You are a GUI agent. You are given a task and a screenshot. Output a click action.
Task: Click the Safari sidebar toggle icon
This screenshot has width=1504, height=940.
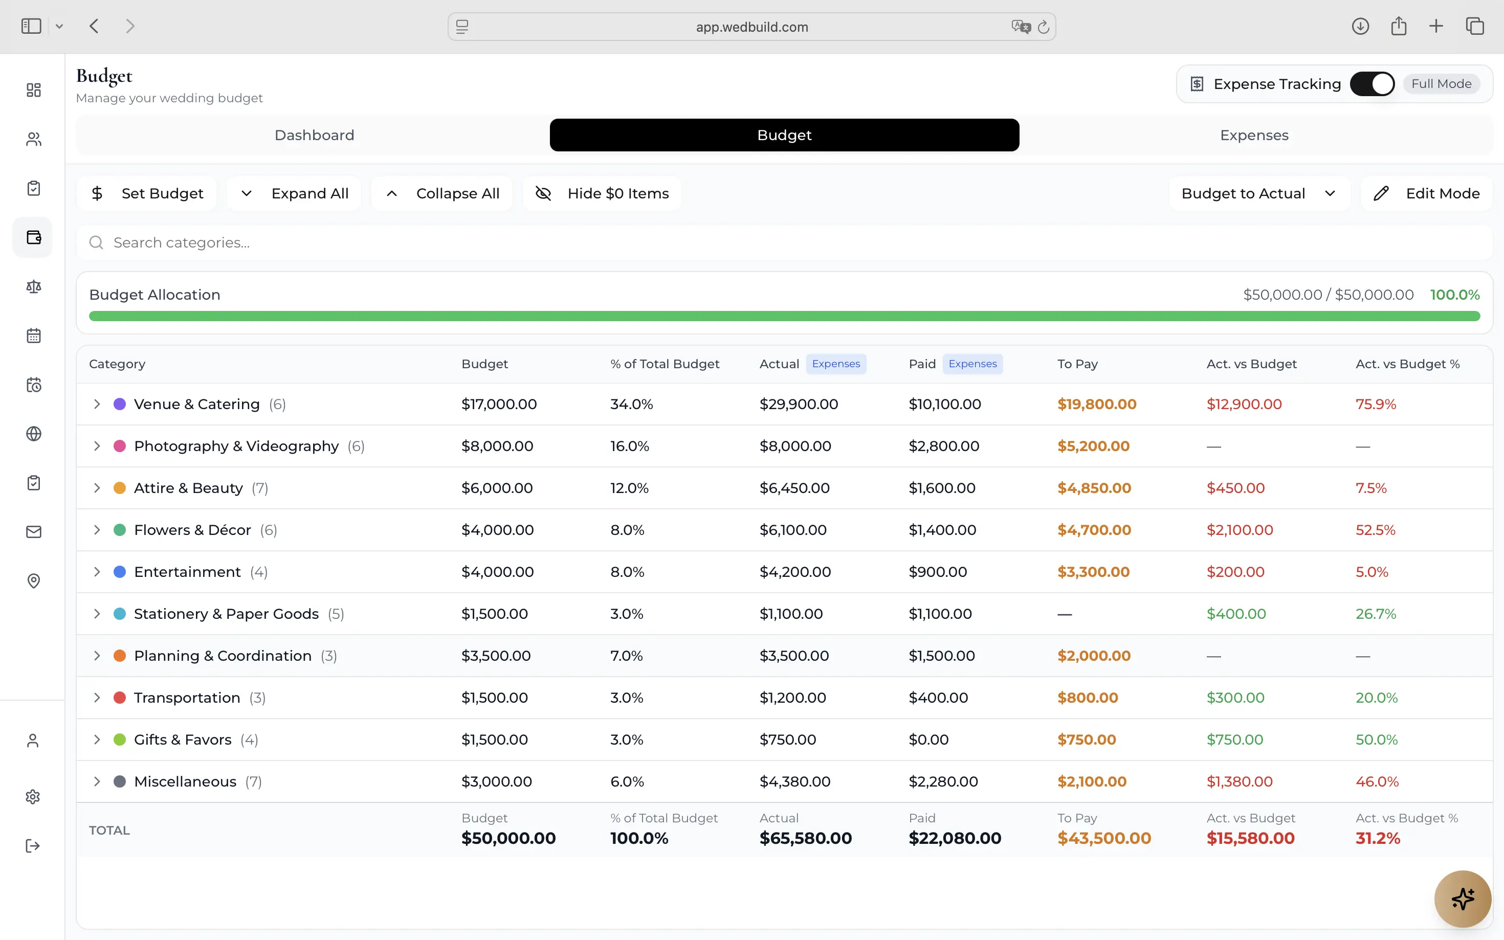tap(31, 26)
